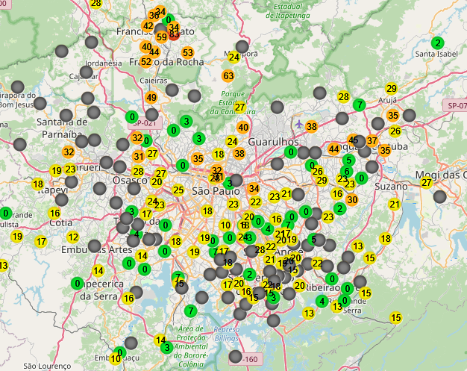
Task: Select the orange 49 marker below Caieiras
Action: 151,97
